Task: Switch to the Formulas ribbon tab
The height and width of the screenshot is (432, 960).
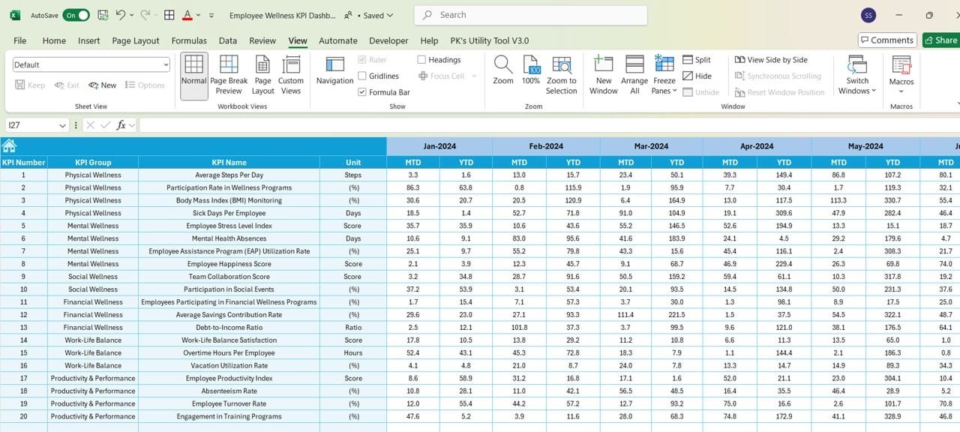Action: tap(189, 40)
